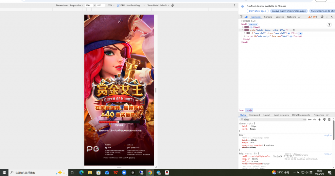Show more Styles sidebar tabs chevron
This screenshot has width=335, height=176.
coord(327,115)
